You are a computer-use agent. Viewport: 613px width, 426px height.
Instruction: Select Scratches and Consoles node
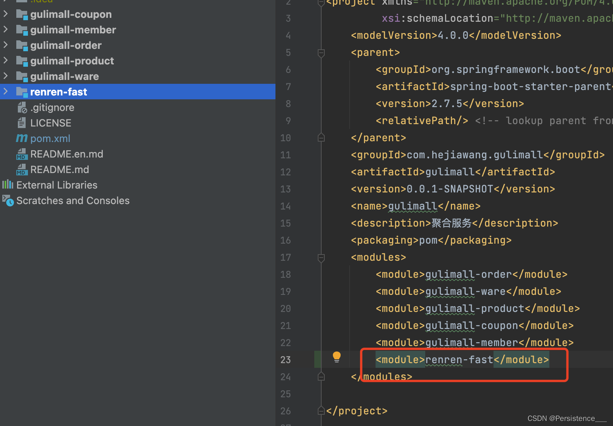point(73,201)
